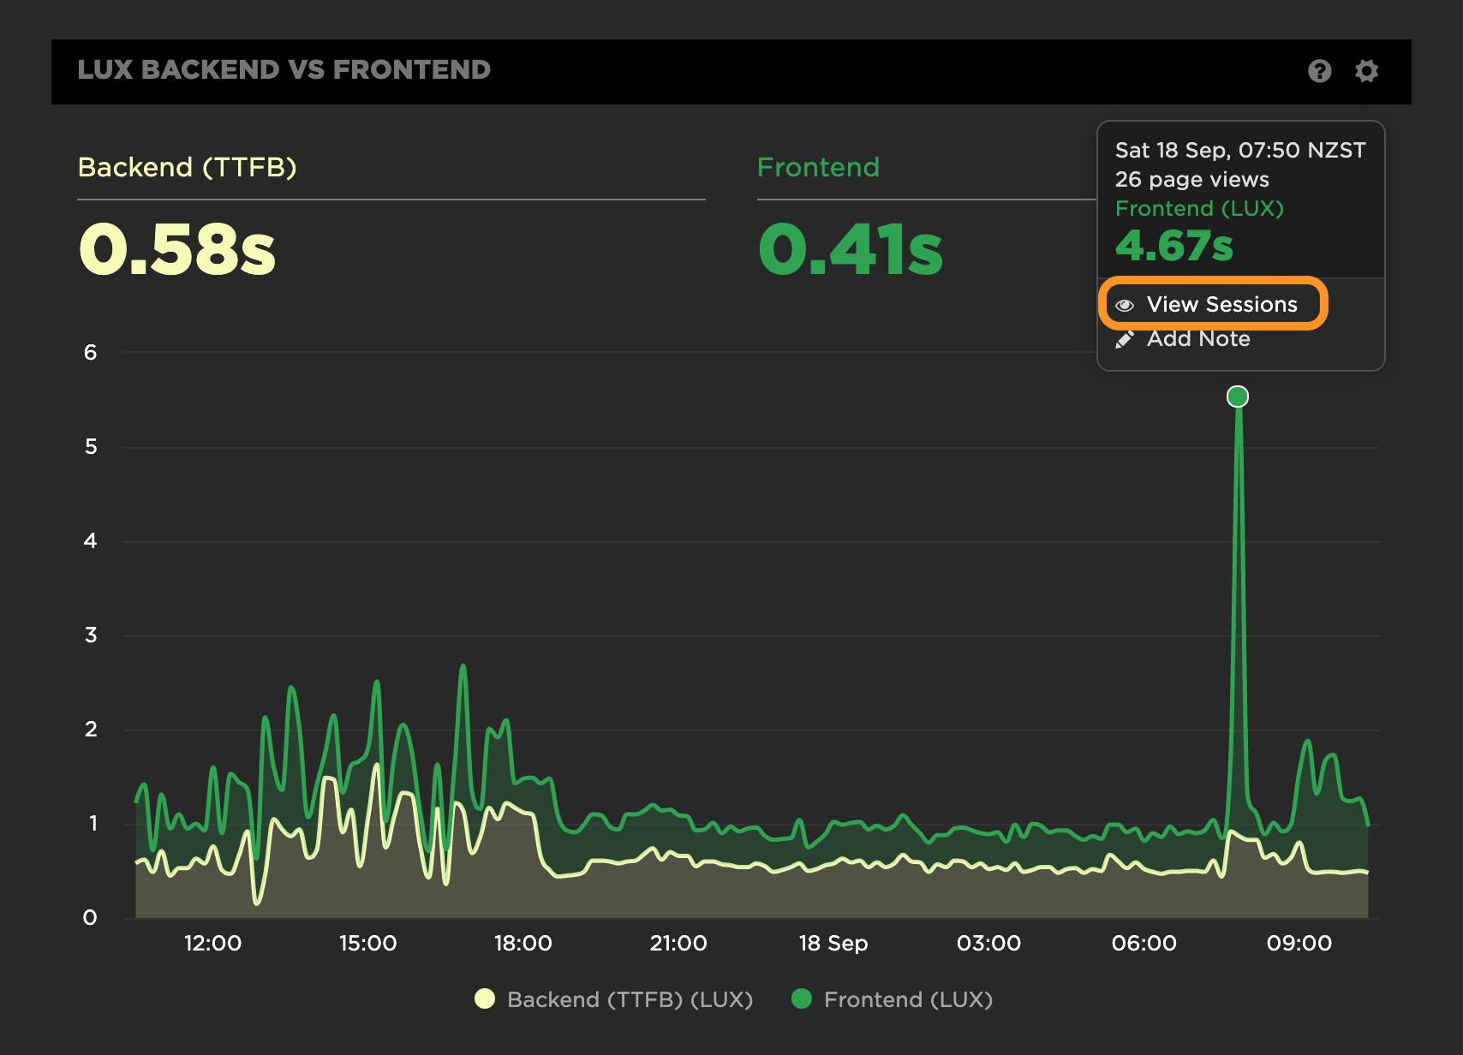Click the highlighted peak data point marker

(1237, 396)
